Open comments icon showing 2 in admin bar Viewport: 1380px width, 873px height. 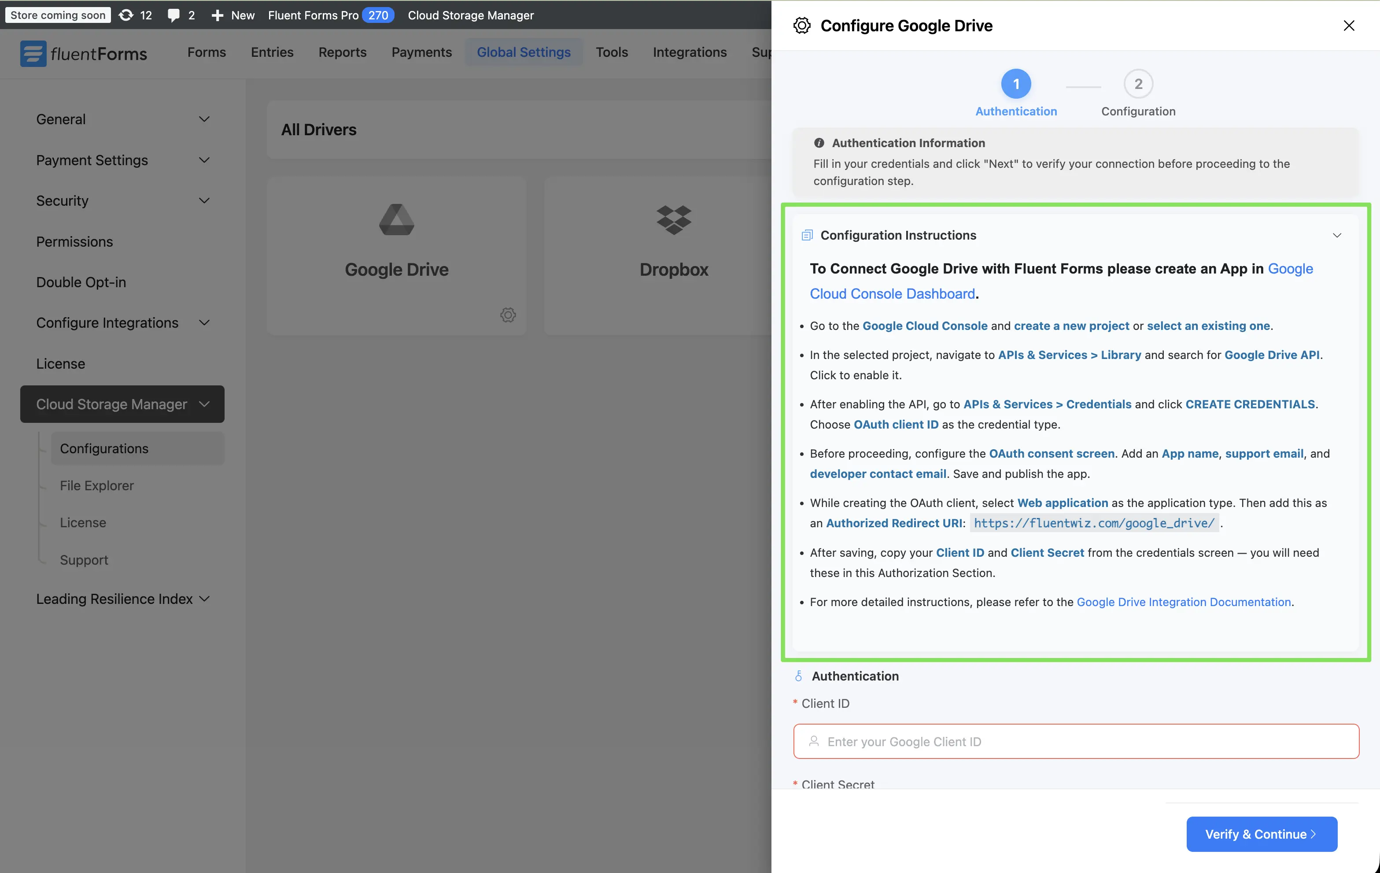180,15
